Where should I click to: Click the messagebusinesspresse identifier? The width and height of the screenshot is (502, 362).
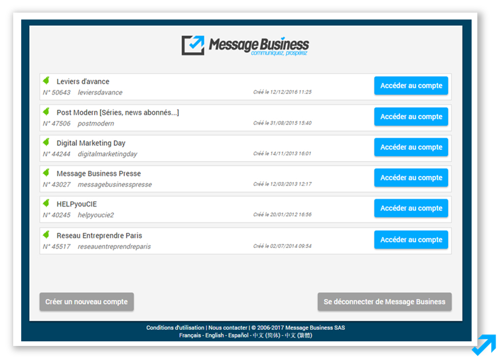click(115, 185)
